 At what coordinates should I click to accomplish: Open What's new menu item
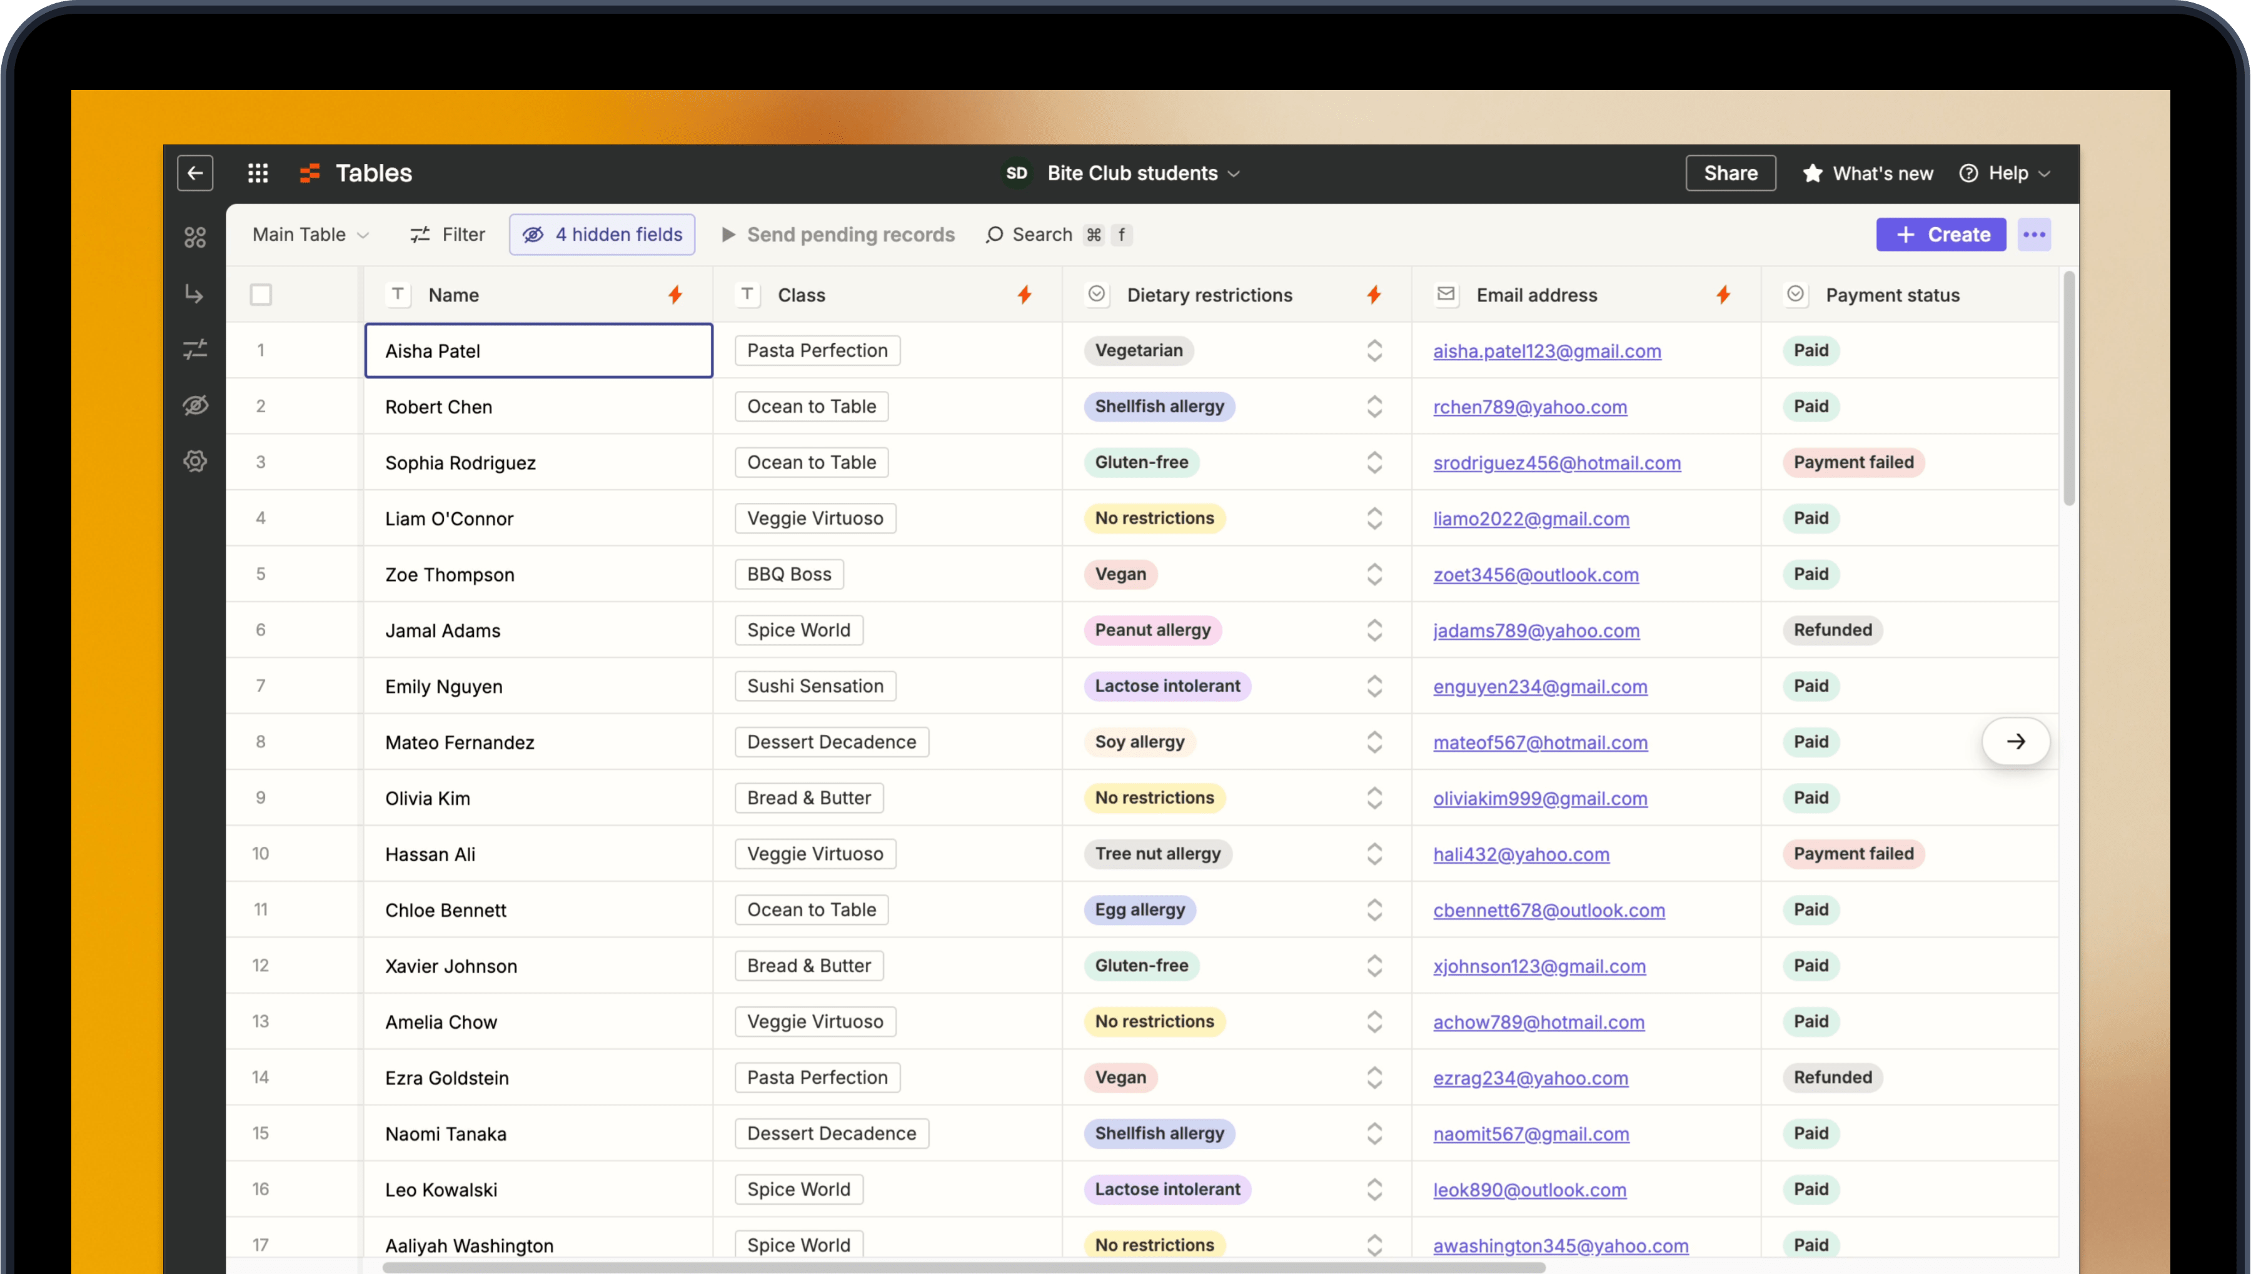pyautogui.click(x=1868, y=173)
